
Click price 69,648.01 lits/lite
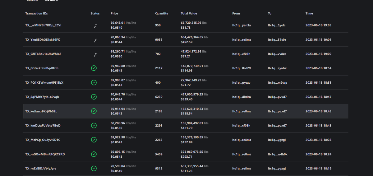123,23
